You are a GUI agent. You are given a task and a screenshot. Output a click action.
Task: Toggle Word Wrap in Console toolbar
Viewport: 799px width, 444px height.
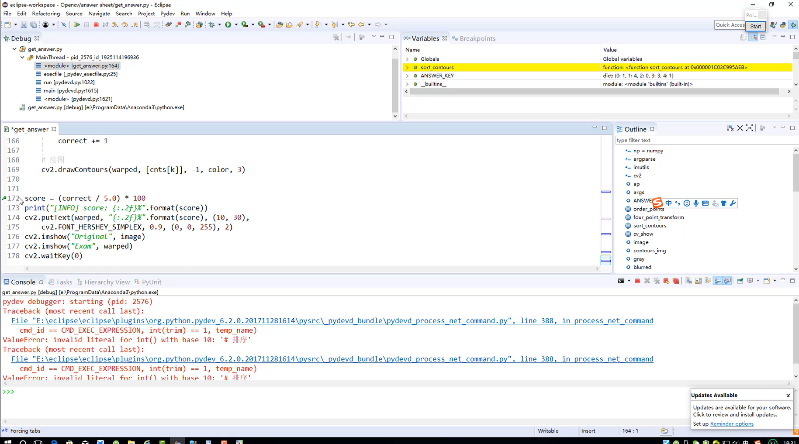pos(708,281)
